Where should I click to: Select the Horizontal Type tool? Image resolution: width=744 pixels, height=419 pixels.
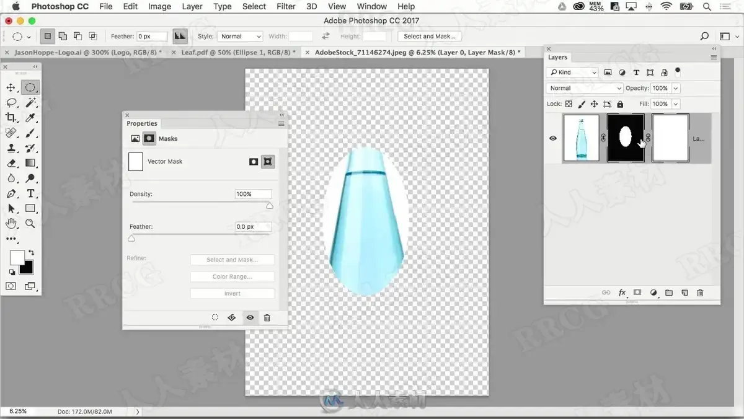click(x=30, y=193)
